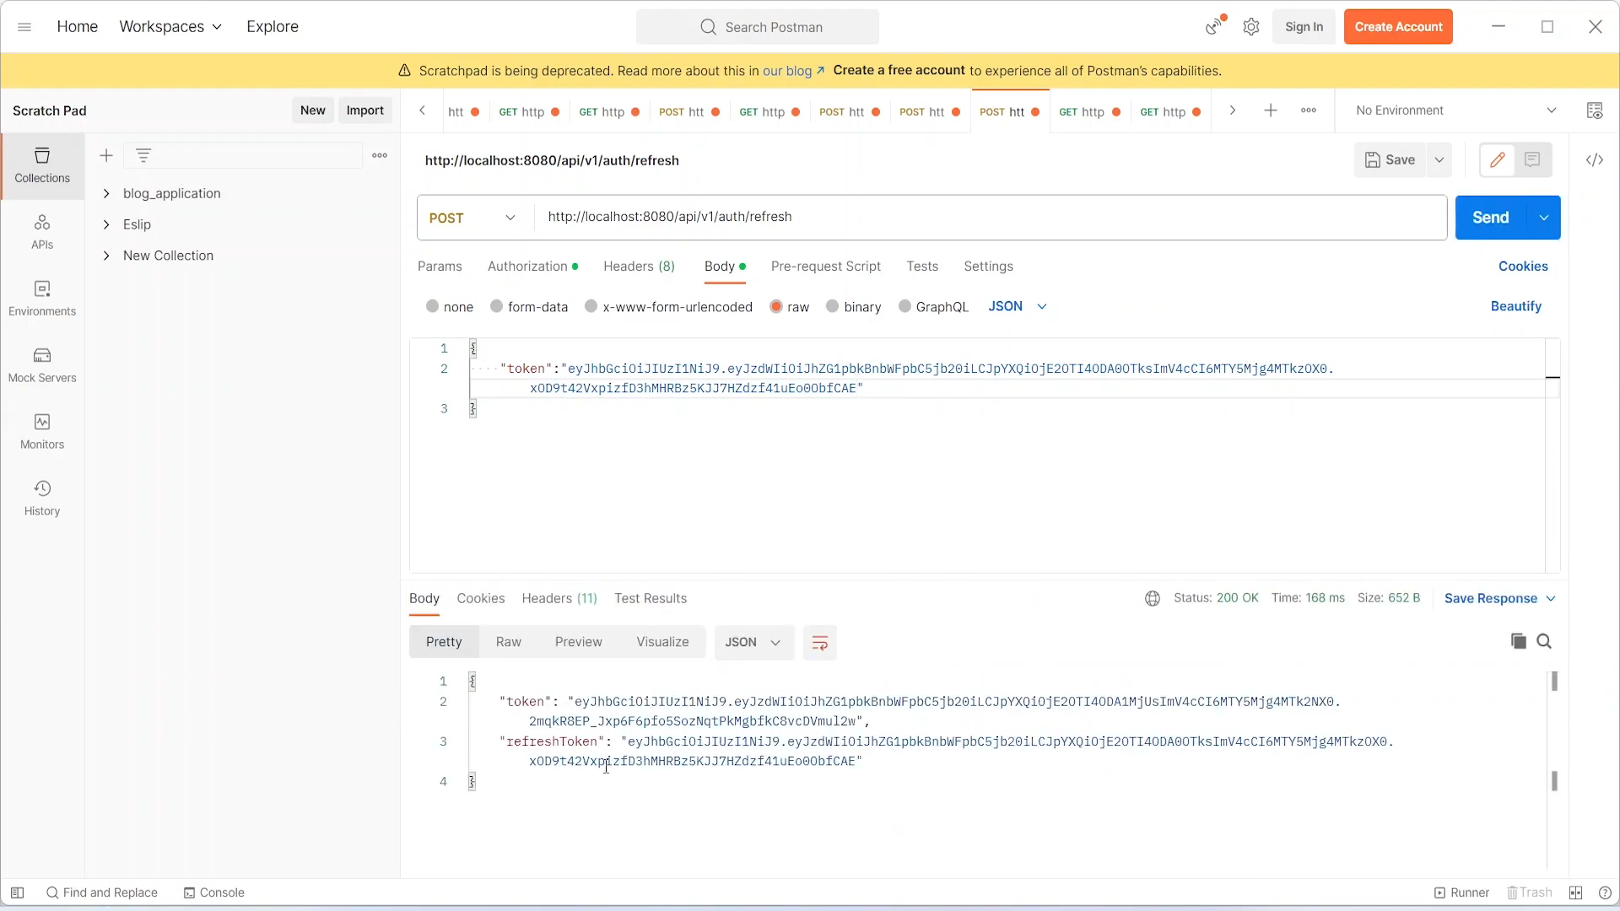The height and width of the screenshot is (911, 1620).
Task: Open the Workspaces dropdown
Action: (170, 26)
